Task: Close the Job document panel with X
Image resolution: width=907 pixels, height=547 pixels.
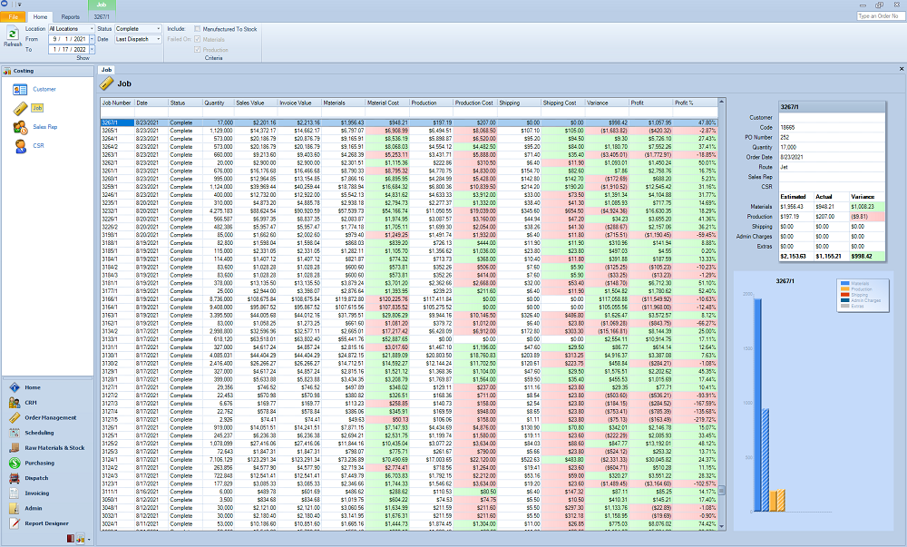Action: coord(902,69)
